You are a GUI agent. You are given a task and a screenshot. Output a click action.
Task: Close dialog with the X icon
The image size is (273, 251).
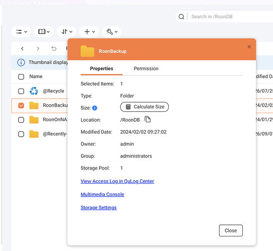pos(249,47)
